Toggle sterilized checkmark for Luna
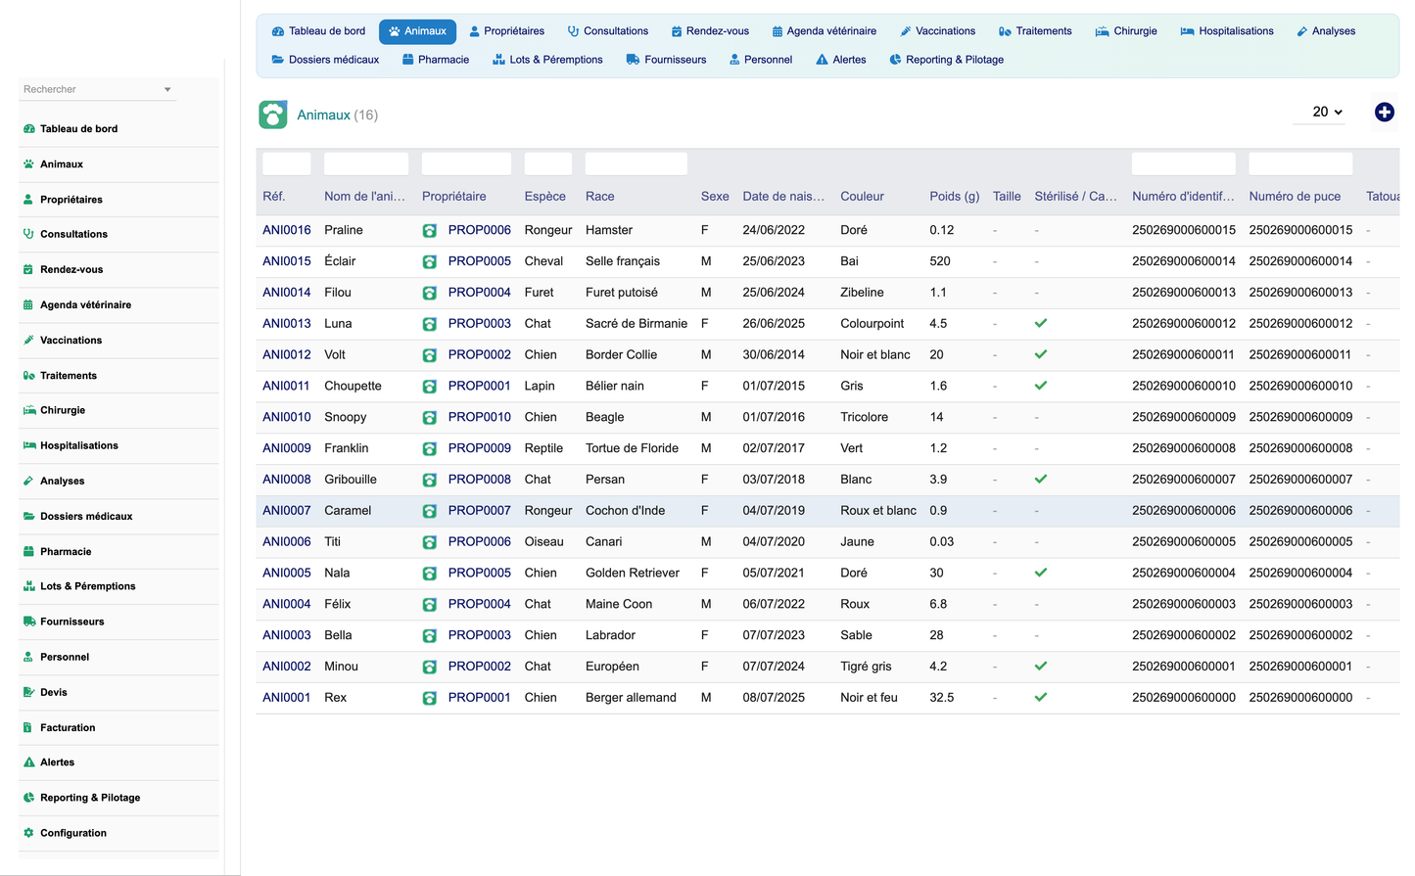This screenshot has width=1415, height=876. 1041,323
